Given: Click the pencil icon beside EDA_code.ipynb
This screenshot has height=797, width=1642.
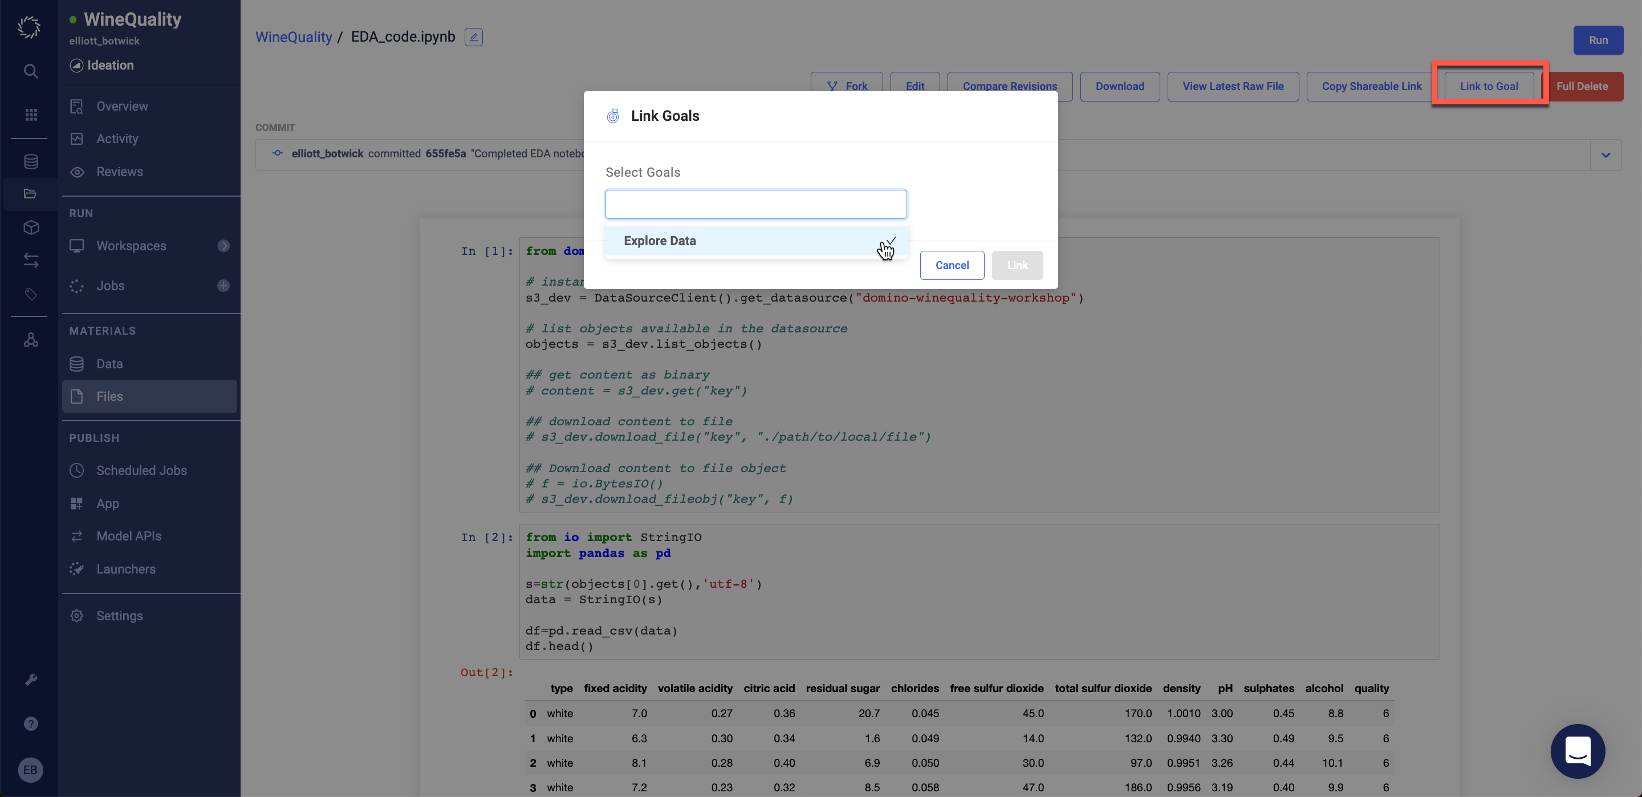Looking at the screenshot, I should [473, 37].
